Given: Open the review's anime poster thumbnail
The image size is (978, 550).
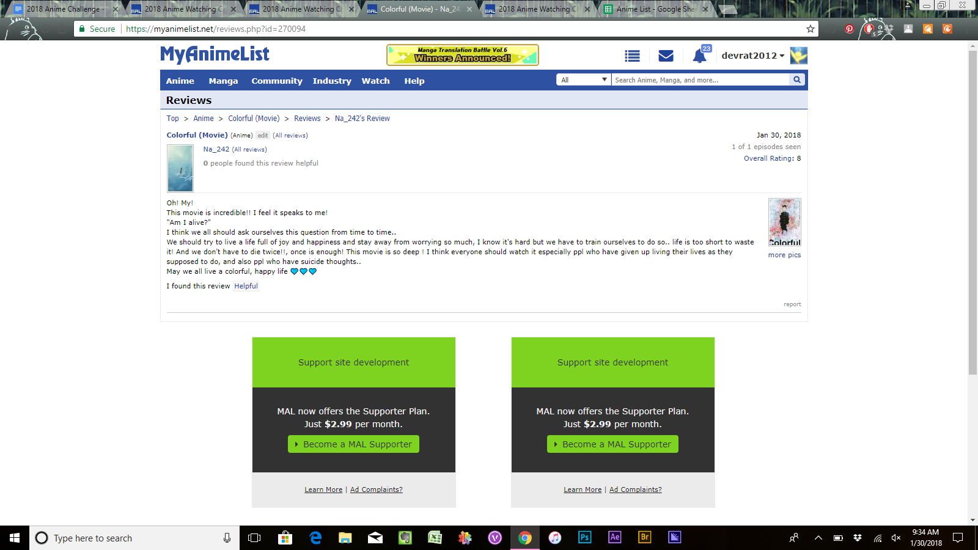Looking at the screenshot, I should click(180, 168).
